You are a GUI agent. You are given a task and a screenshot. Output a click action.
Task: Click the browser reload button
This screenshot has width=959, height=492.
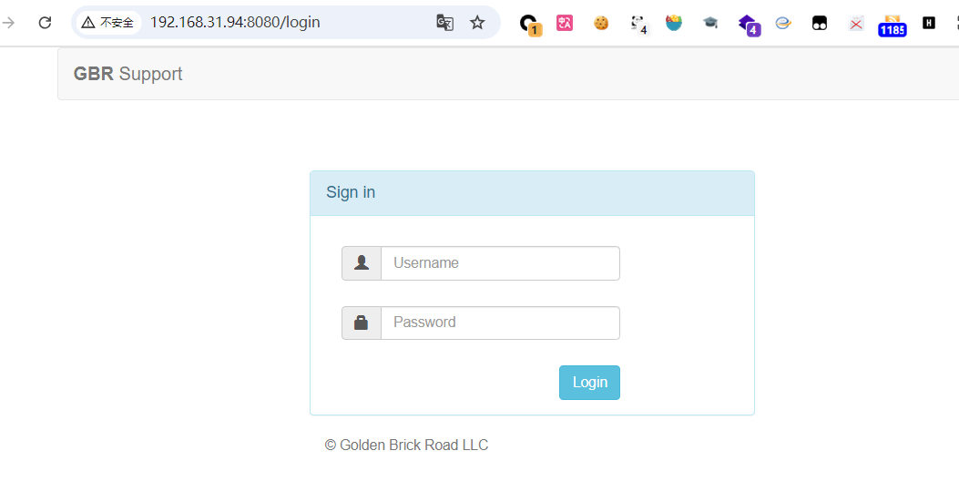pyautogui.click(x=45, y=24)
